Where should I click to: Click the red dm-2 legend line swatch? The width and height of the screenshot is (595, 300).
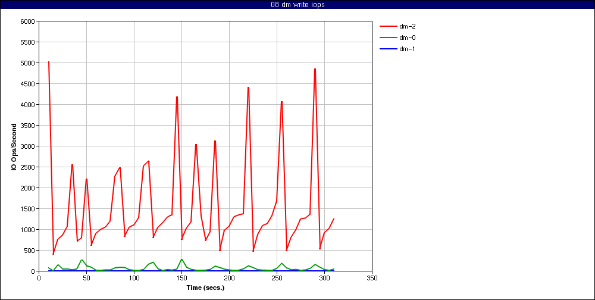coord(387,26)
